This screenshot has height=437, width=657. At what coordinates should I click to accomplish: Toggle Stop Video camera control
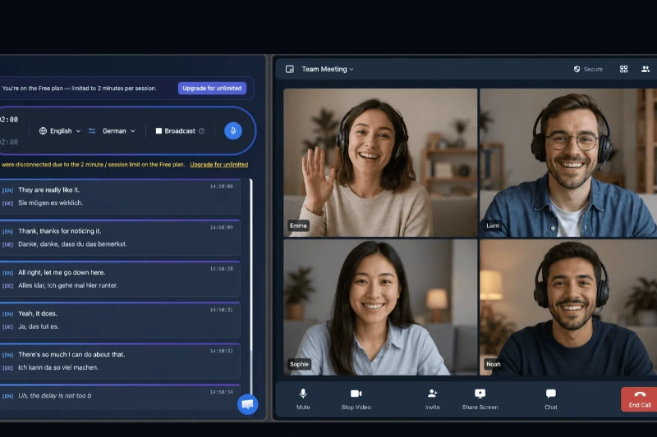356,399
